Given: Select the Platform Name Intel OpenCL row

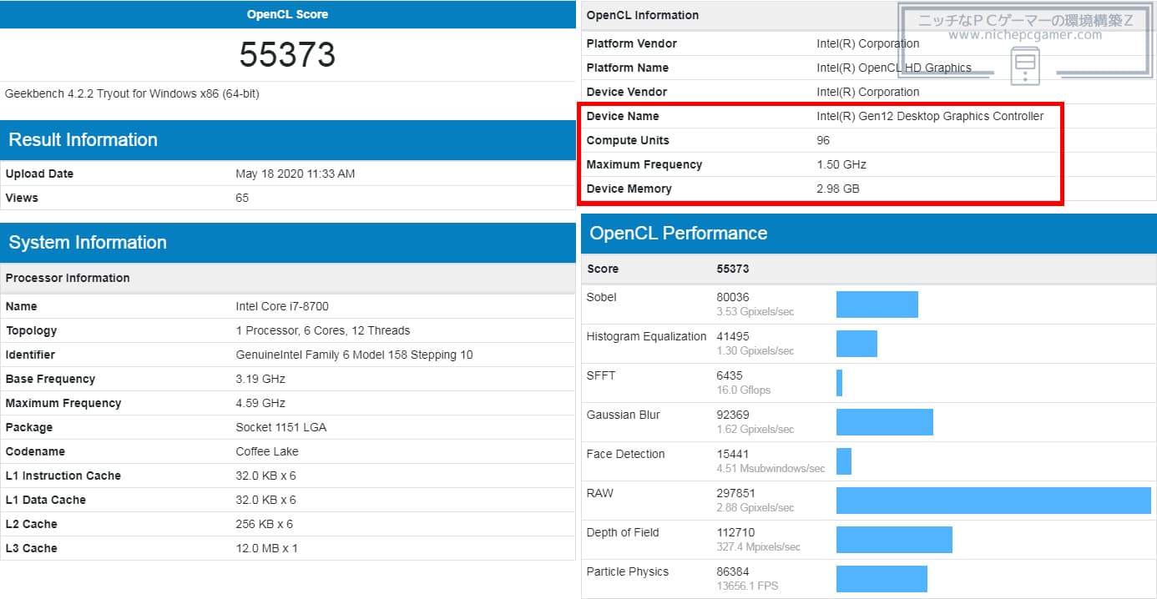Looking at the screenshot, I should click(x=869, y=68).
